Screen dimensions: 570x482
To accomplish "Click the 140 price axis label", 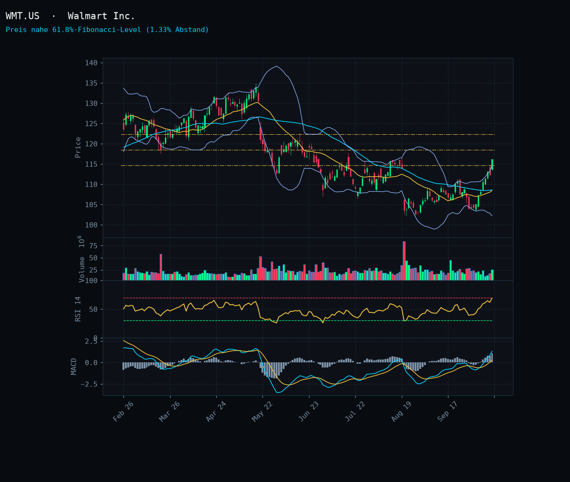I will (x=91, y=63).
